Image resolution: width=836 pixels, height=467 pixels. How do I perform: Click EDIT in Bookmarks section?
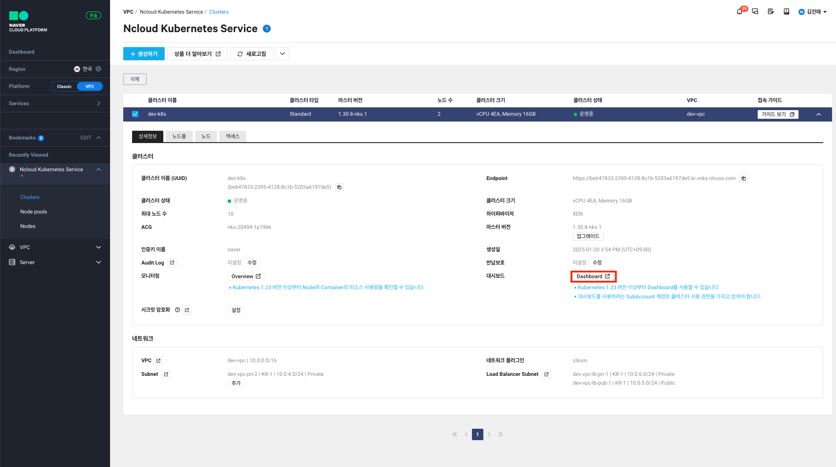pyautogui.click(x=86, y=138)
